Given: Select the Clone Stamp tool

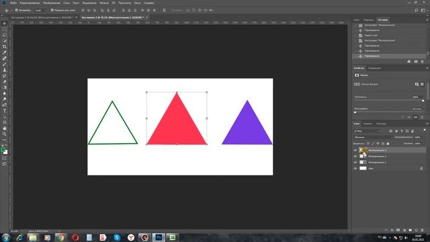Looking at the screenshot, I should (x=5, y=70).
